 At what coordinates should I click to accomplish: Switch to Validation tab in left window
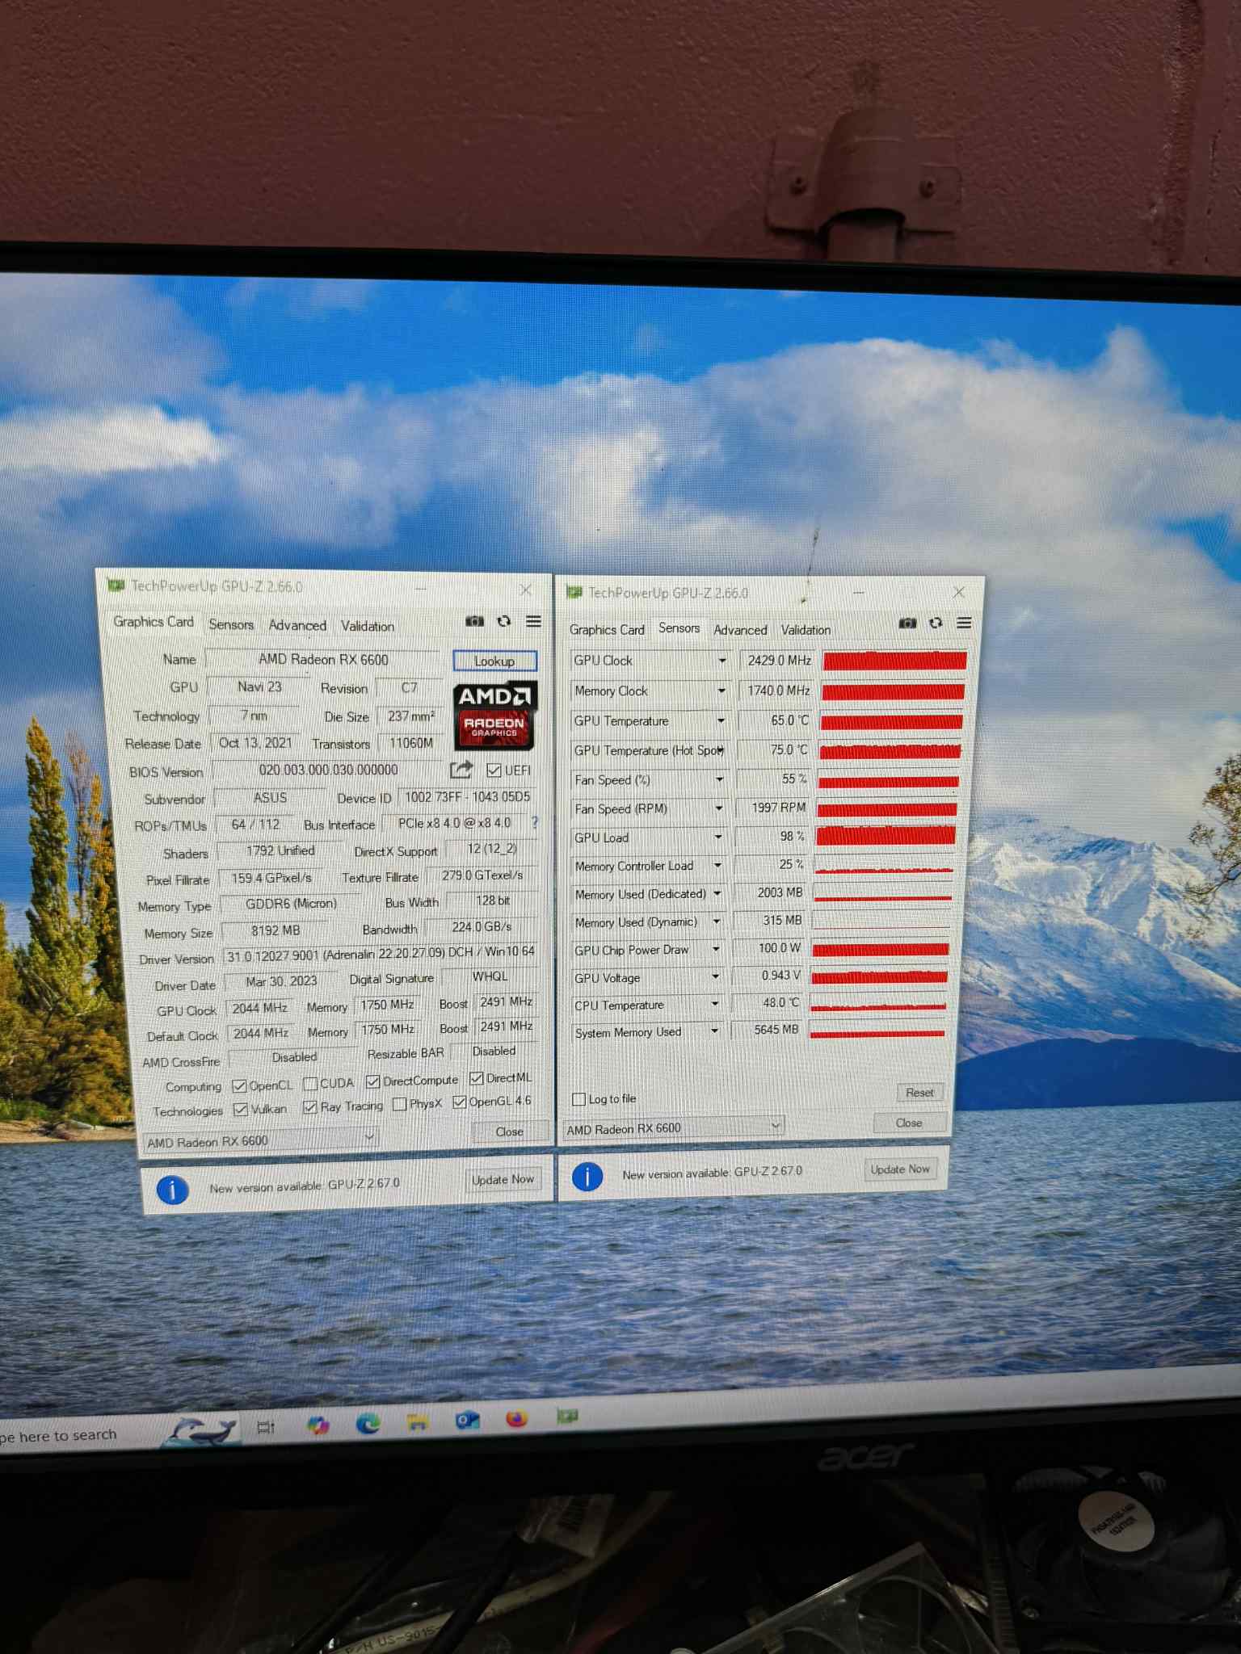coord(368,626)
